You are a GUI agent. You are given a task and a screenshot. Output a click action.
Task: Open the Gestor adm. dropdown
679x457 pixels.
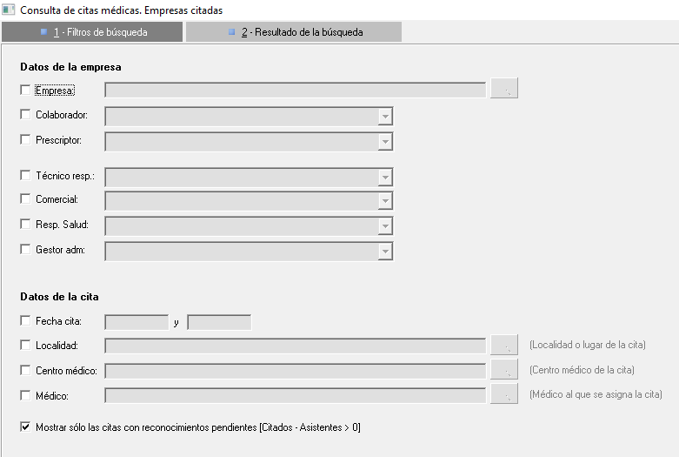tap(385, 252)
